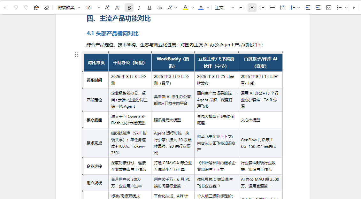This screenshot has height=199, width=361.
Task: Click the 技术亮点 row label
Action: (94, 143)
